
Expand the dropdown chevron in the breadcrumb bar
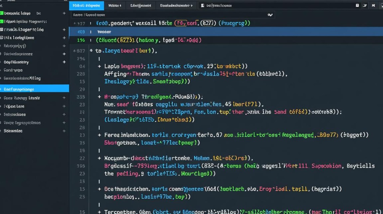270,15
